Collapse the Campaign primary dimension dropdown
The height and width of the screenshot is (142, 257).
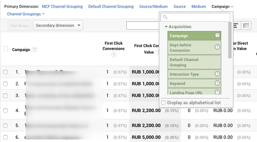coord(222,7)
